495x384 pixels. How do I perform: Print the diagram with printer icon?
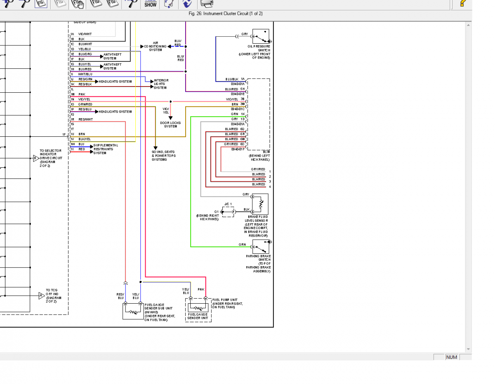pyautogui.click(x=207, y=4)
